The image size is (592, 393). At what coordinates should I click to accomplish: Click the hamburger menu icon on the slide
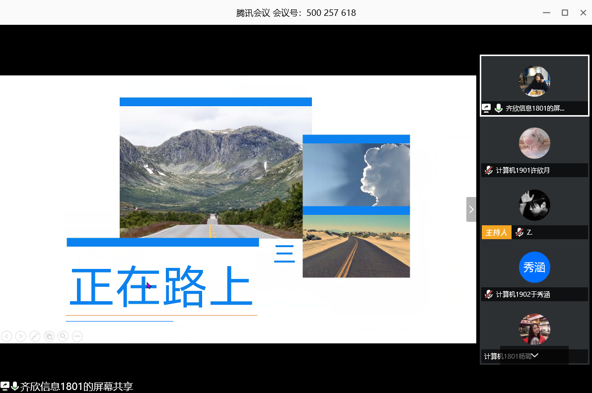284,254
